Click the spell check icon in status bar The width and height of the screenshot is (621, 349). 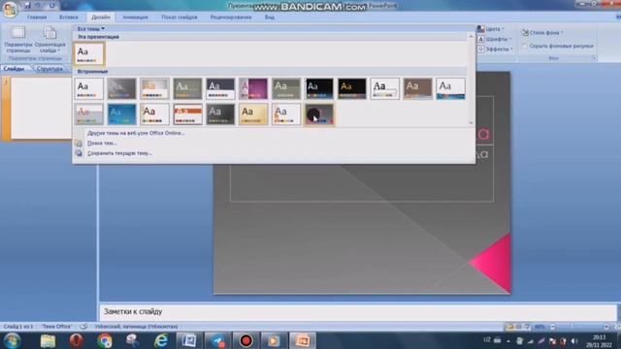click(84, 327)
